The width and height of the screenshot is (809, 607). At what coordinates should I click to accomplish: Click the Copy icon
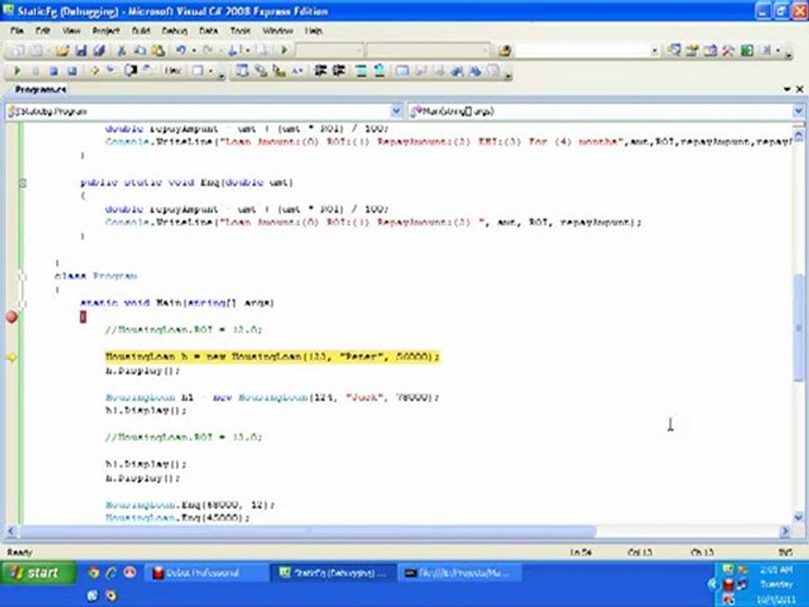coord(140,50)
